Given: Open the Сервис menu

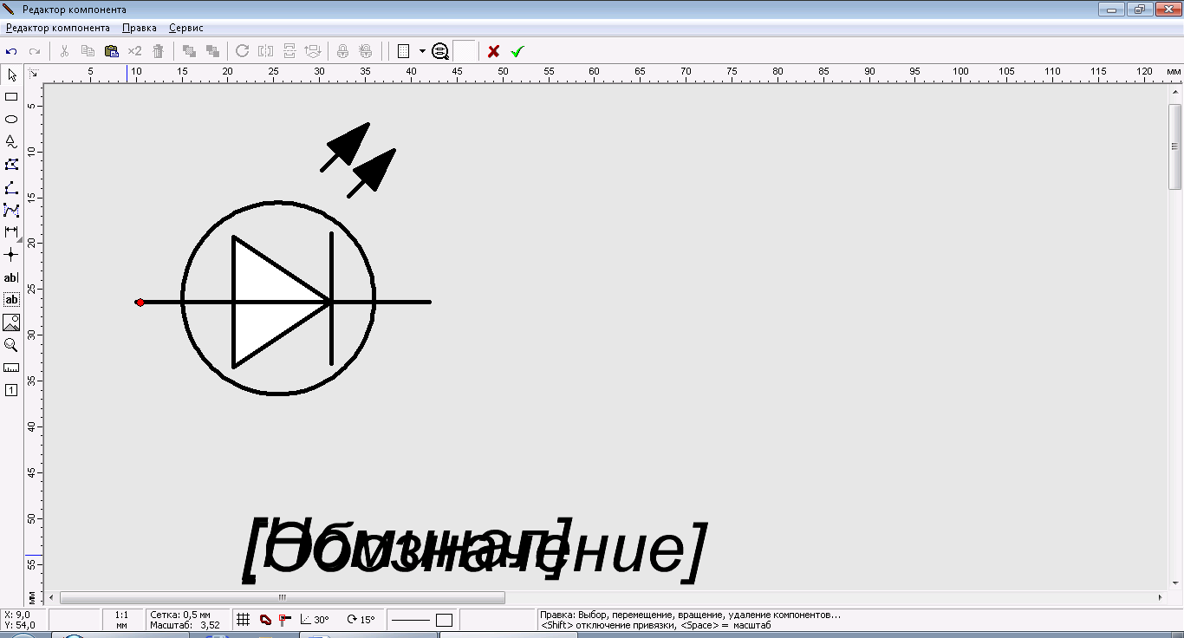Looking at the screenshot, I should [186, 28].
